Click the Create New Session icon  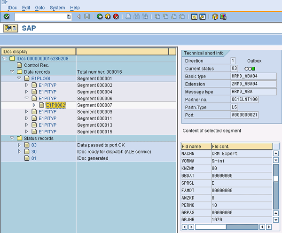[x=194, y=16]
